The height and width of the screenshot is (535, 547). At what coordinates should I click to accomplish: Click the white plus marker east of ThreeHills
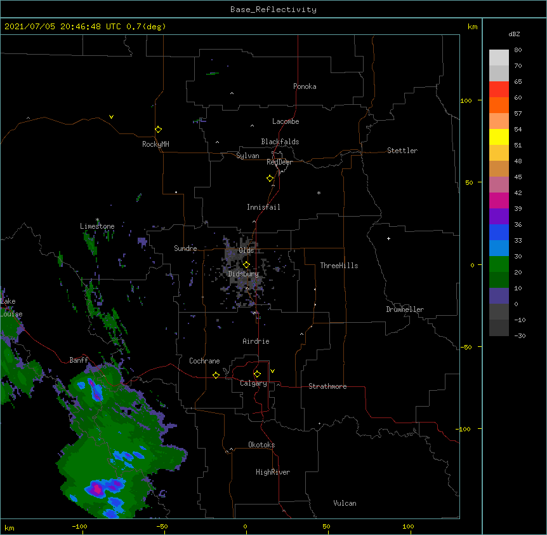pos(388,238)
